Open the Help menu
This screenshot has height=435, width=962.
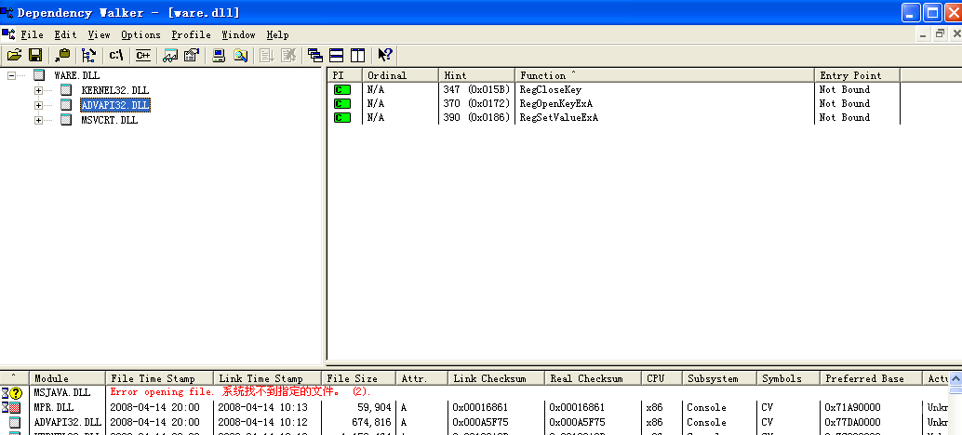(x=277, y=35)
